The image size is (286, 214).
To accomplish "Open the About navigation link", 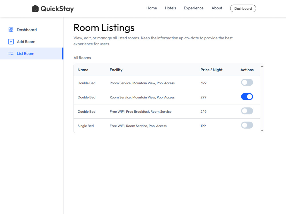I will click(217, 8).
